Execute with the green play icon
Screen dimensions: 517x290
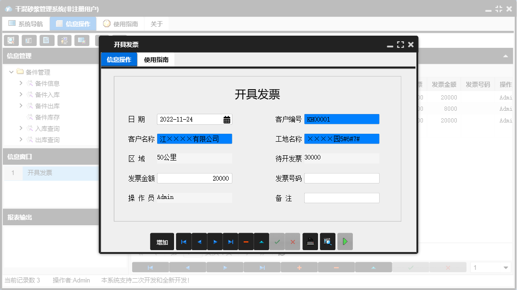pos(345,241)
